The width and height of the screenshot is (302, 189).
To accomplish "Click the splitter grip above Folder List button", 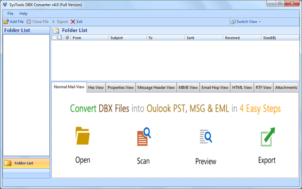I will 25,157.
